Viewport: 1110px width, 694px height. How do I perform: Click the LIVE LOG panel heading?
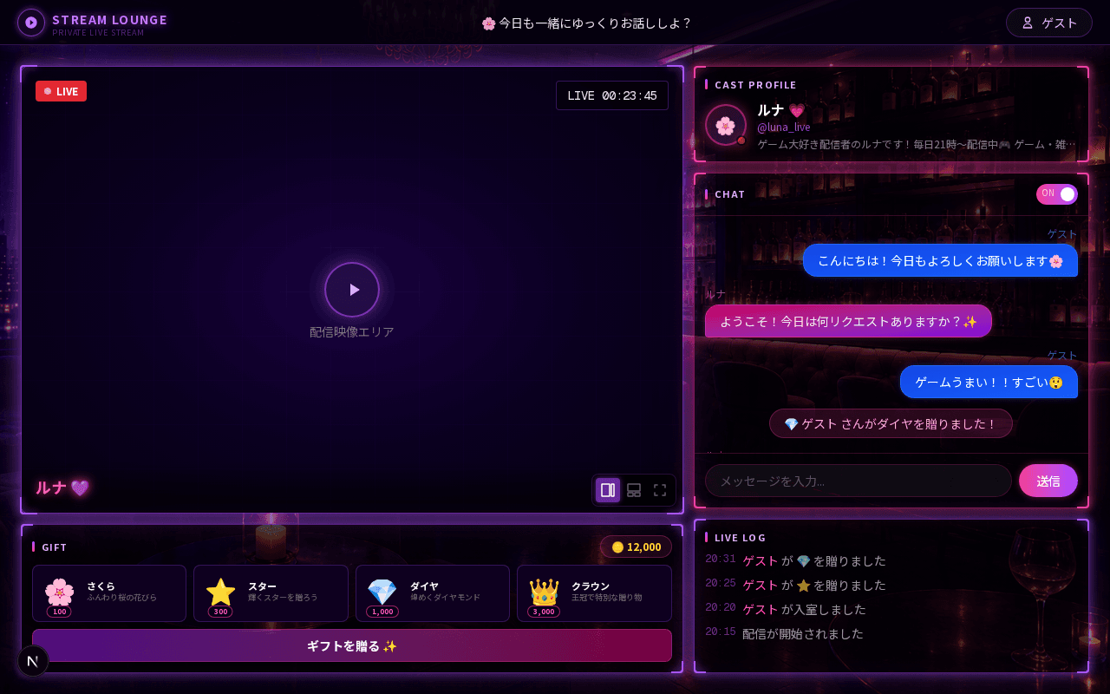(x=741, y=538)
